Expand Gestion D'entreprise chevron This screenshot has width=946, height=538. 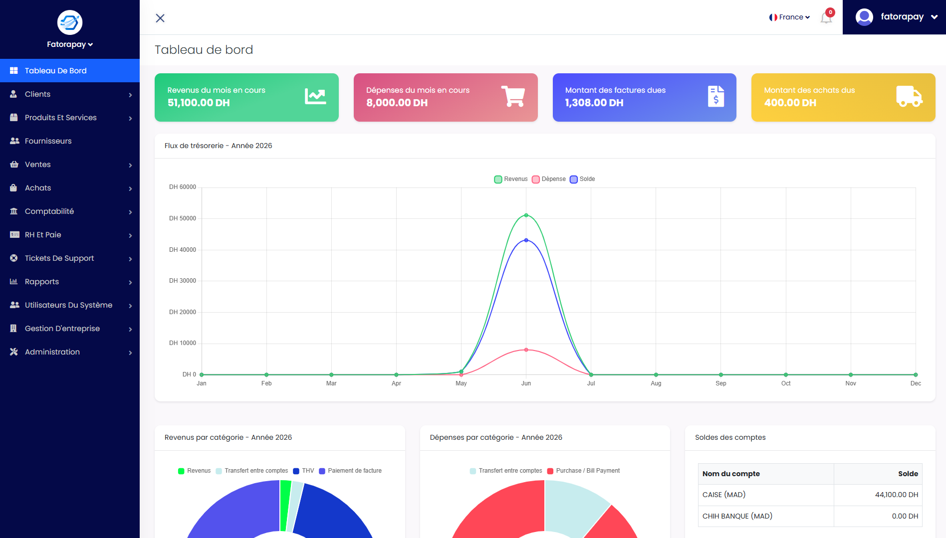130,329
